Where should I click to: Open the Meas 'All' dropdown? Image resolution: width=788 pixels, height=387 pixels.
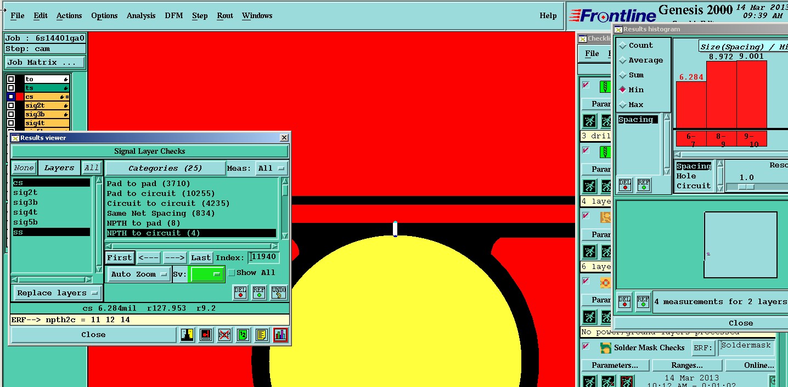tap(272, 168)
